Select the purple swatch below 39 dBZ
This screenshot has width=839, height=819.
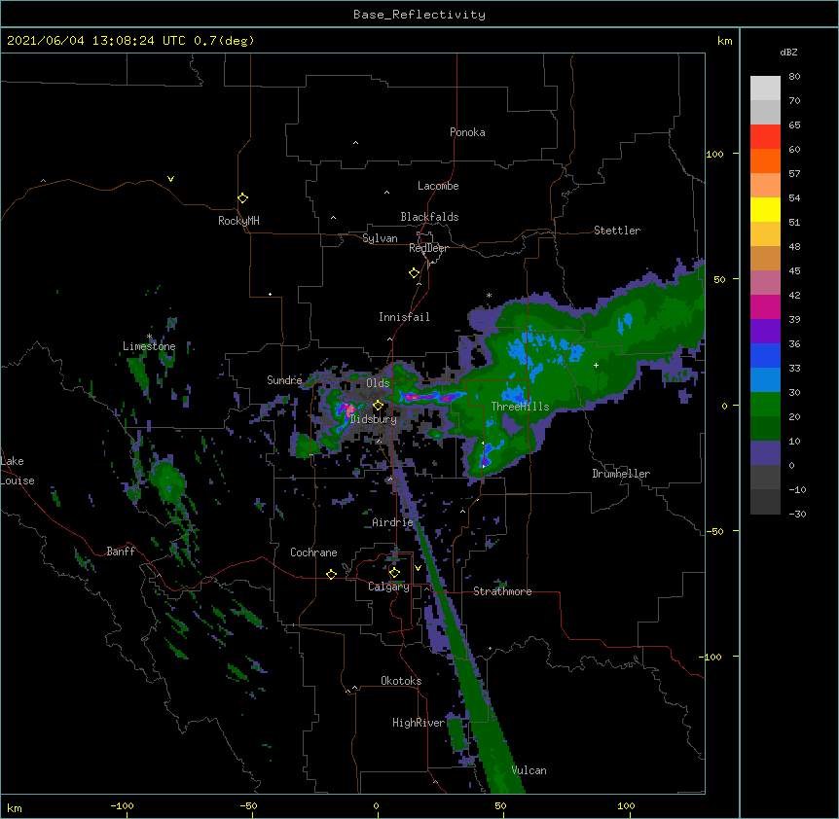point(765,331)
